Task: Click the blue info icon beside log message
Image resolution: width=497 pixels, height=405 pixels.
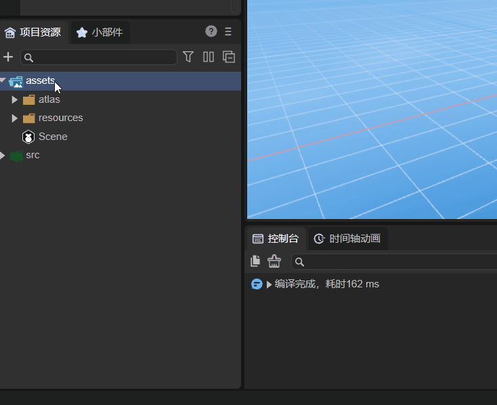Action: 257,284
